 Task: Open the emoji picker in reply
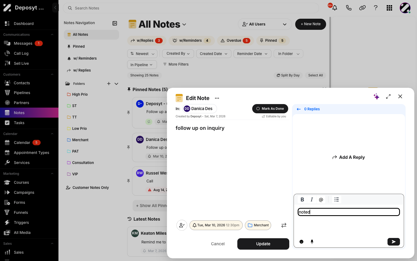301,242
